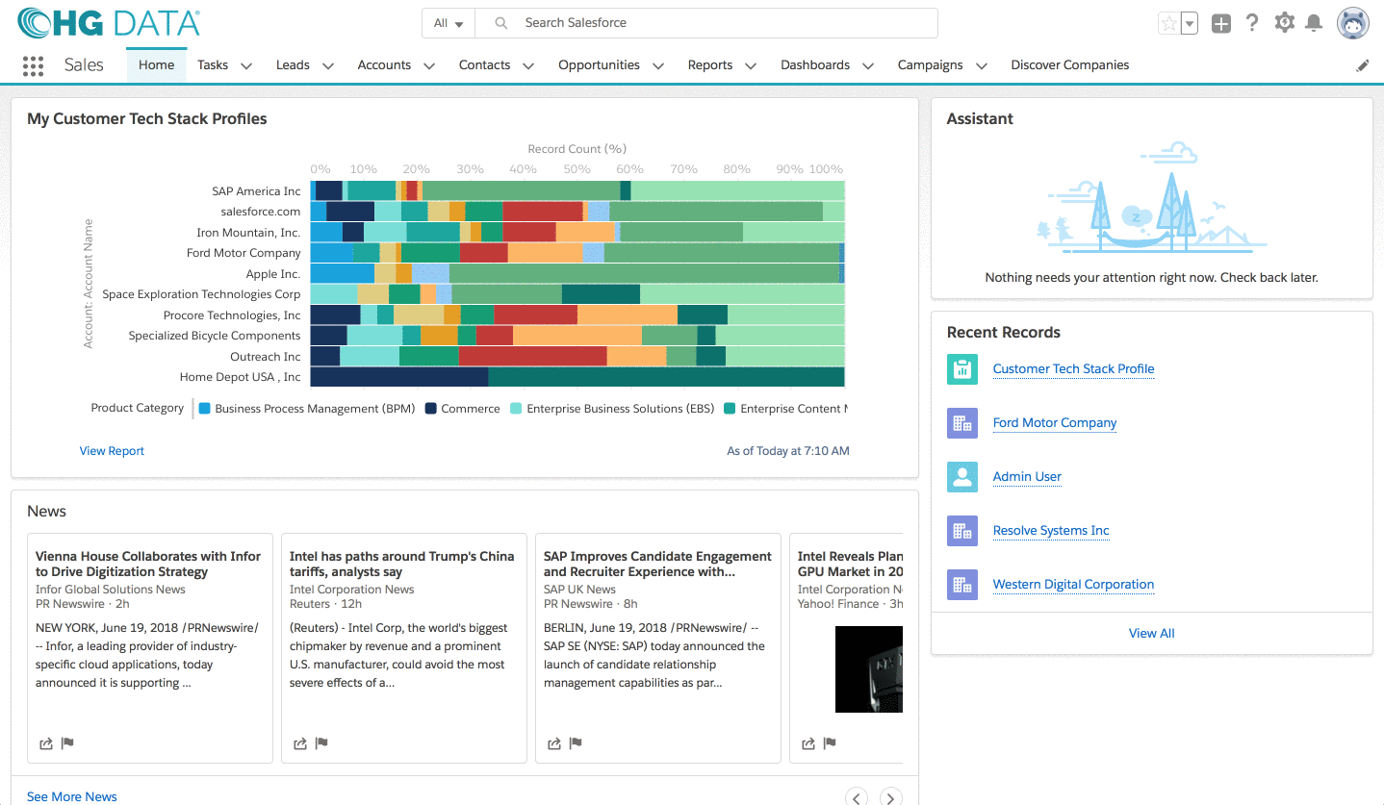Viewport: 1384px width, 805px height.
Task: Open the Admin User record link
Action: coord(1027,477)
